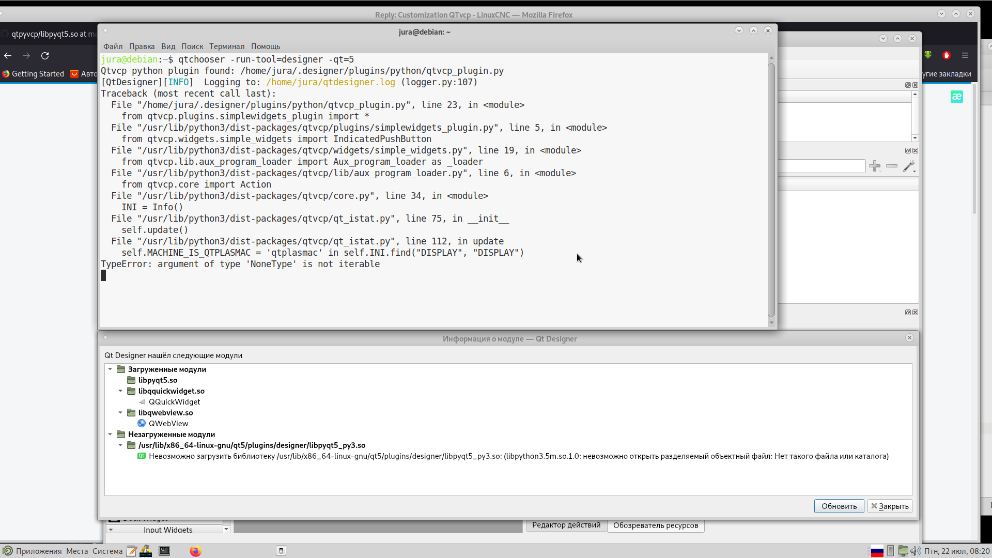Collapse the Незагруженные модули tree node
Viewport: 992px width, 558px height.
(x=110, y=435)
